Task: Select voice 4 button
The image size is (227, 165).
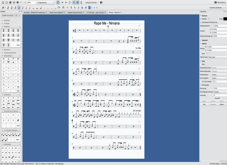Action: (x=97, y=8)
